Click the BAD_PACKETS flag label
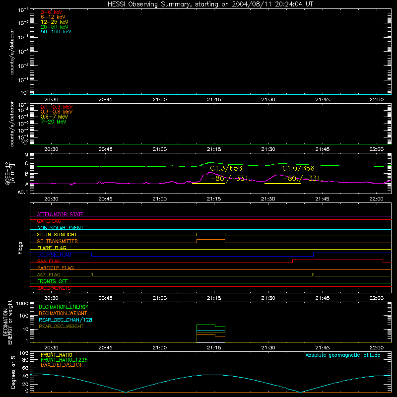 click(x=54, y=288)
